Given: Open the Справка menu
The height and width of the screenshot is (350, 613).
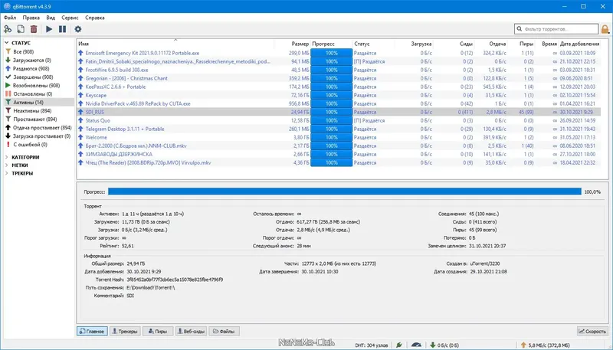Looking at the screenshot, I should [x=94, y=18].
